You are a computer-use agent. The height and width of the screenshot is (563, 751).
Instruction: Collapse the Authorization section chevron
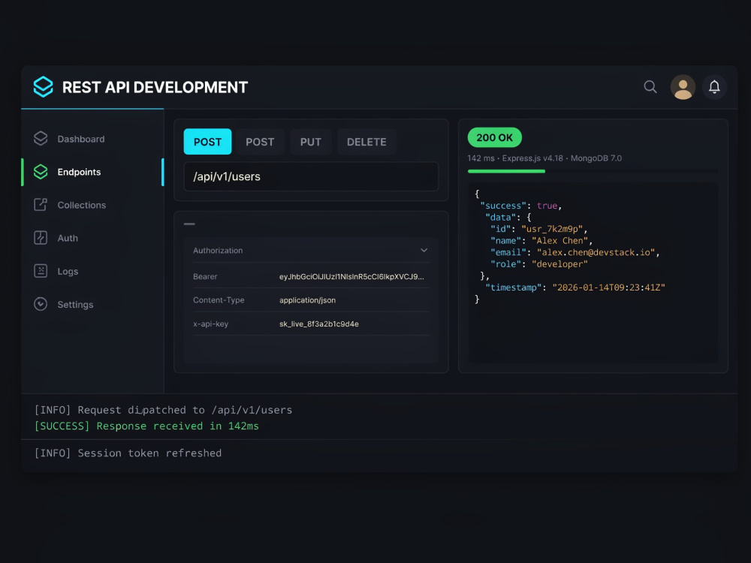[x=424, y=251]
